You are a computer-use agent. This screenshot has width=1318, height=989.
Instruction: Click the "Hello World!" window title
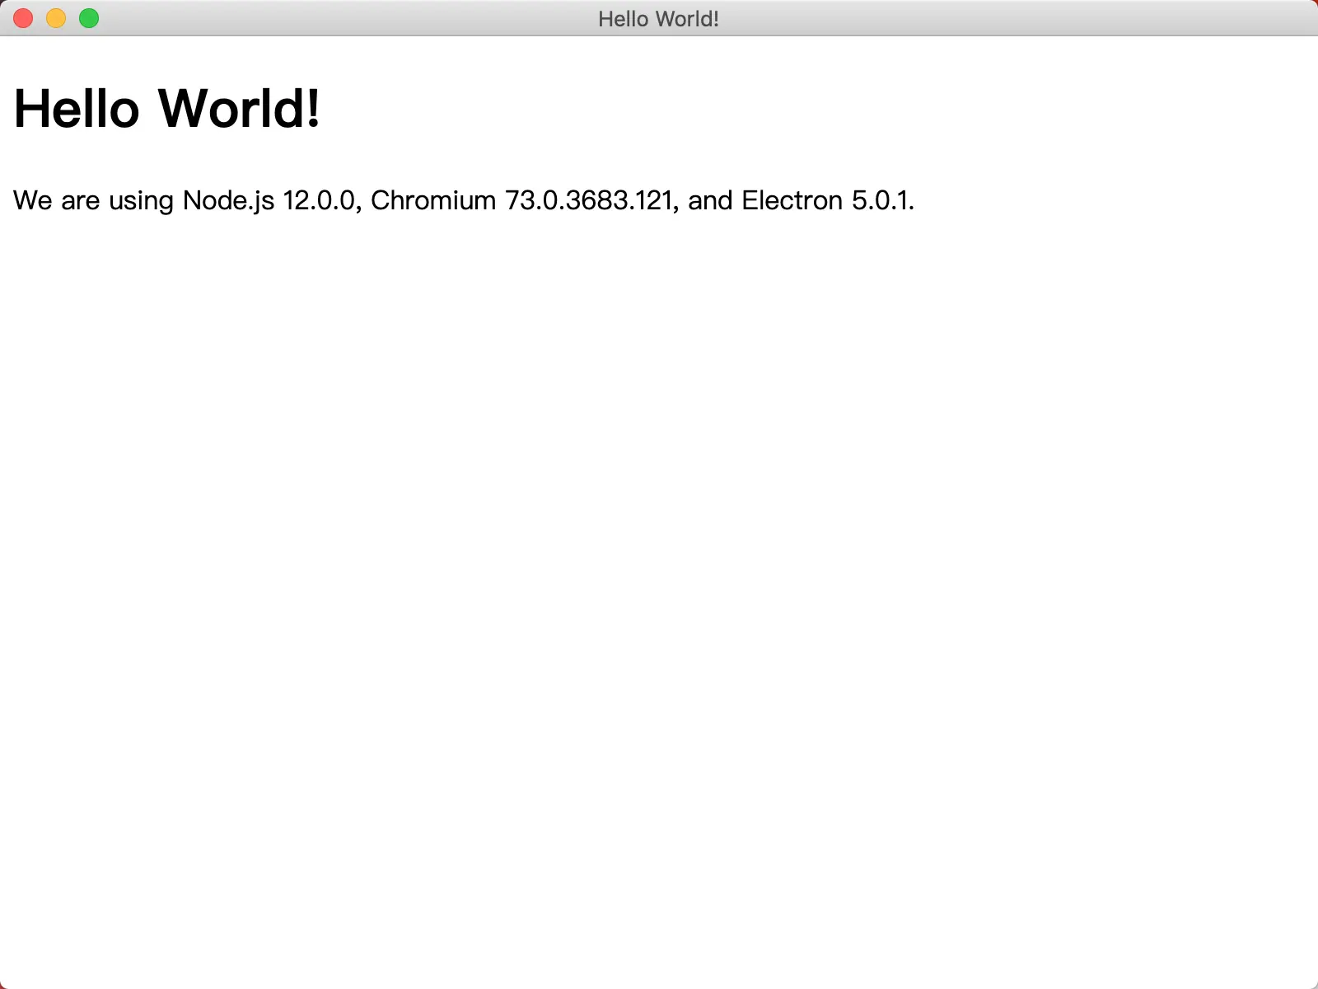(x=658, y=19)
